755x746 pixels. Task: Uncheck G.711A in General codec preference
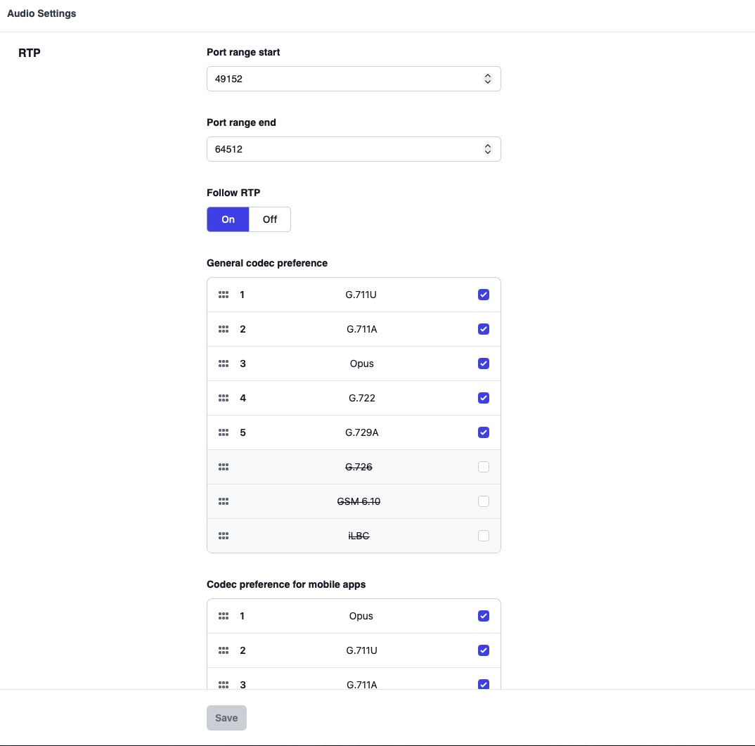(484, 329)
